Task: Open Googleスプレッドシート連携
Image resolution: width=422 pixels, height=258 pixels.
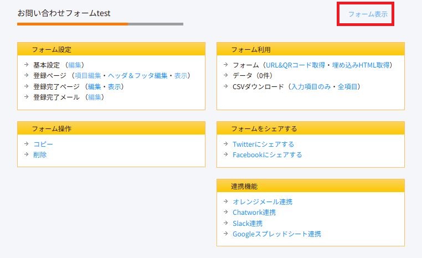Action: tap(277, 234)
